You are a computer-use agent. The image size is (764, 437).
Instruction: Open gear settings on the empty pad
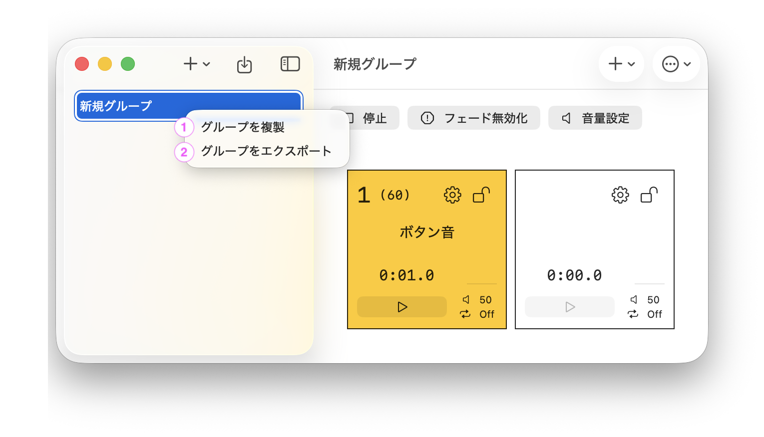pos(620,195)
